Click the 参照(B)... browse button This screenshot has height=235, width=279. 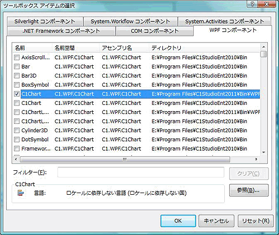click(x=249, y=190)
